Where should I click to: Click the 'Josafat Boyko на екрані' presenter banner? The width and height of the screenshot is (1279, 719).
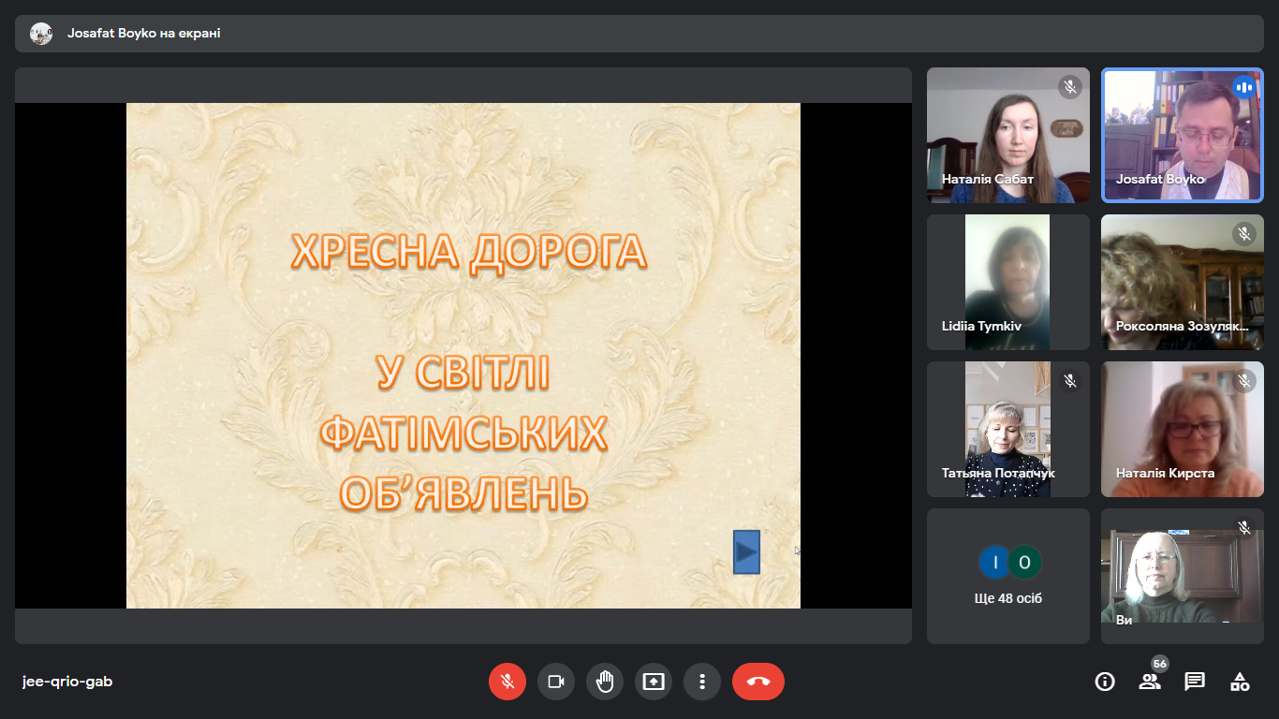[144, 34]
